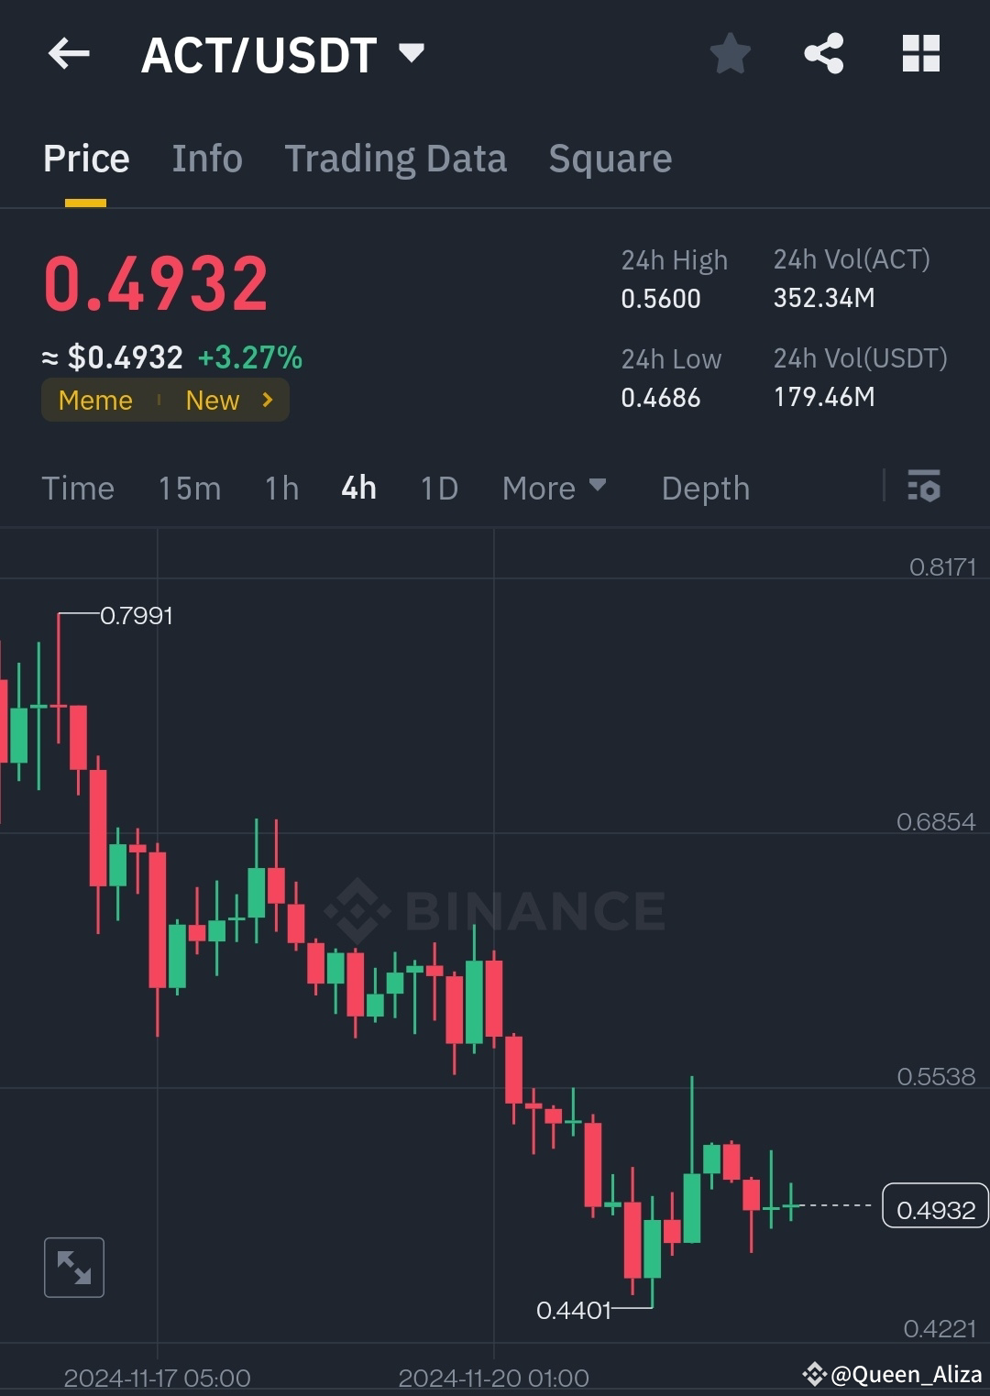Select the 15m chart interval

pos(189,488)
